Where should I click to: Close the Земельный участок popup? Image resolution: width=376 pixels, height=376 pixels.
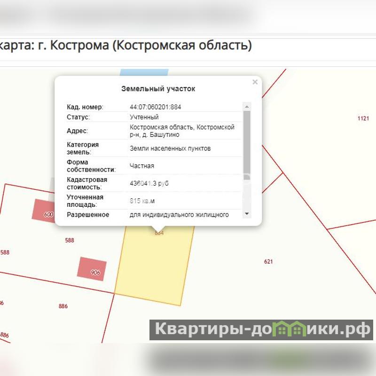pos(255,82)
